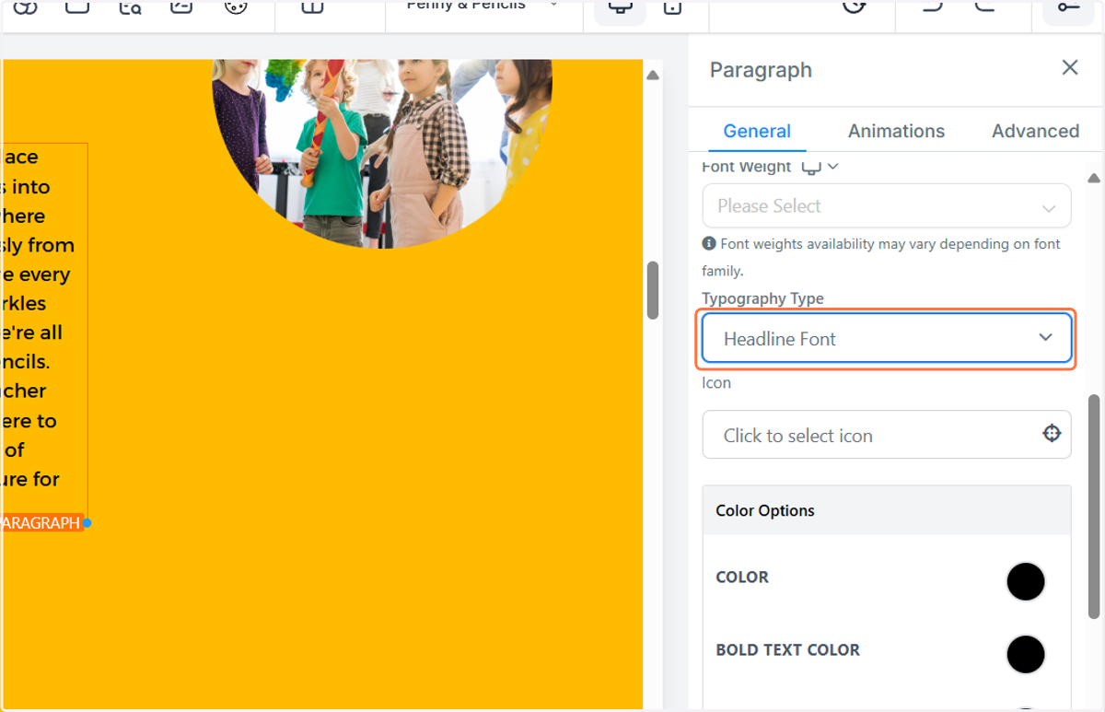Screen dimensions: 1105x712
Task: Open the Animations tab
Action: tap(896, 131)
